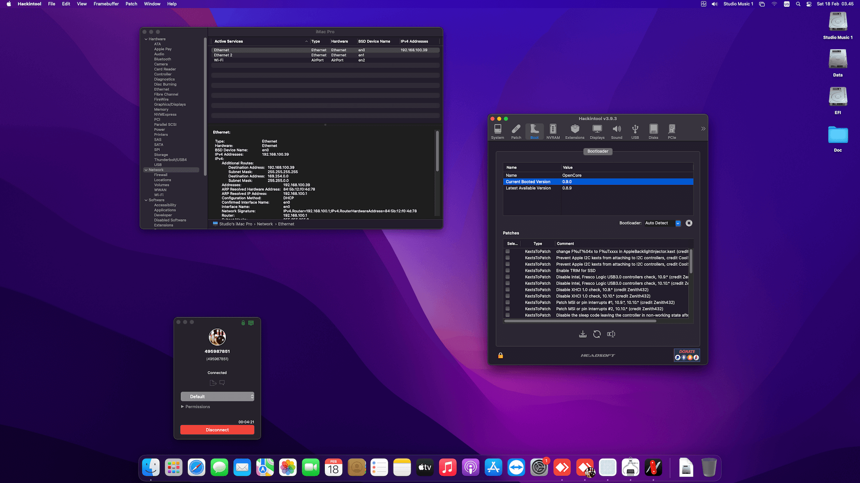Open the PCIe section in Hackintool
The width and height of the screenshot is (860, 483).
(672, 132)
